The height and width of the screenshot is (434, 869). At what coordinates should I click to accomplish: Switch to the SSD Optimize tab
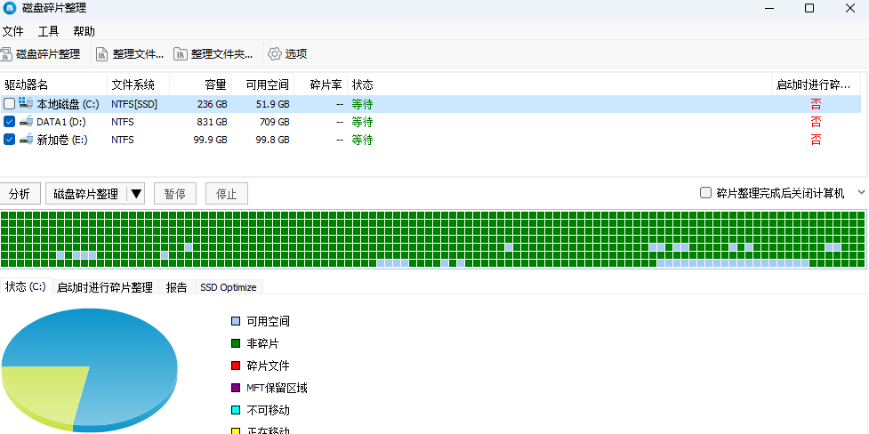229,287
